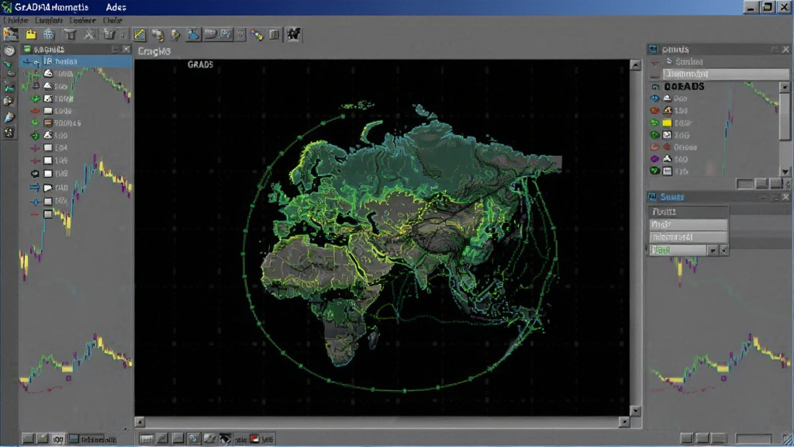Click the gold shield icon in top toolbar

175,34
